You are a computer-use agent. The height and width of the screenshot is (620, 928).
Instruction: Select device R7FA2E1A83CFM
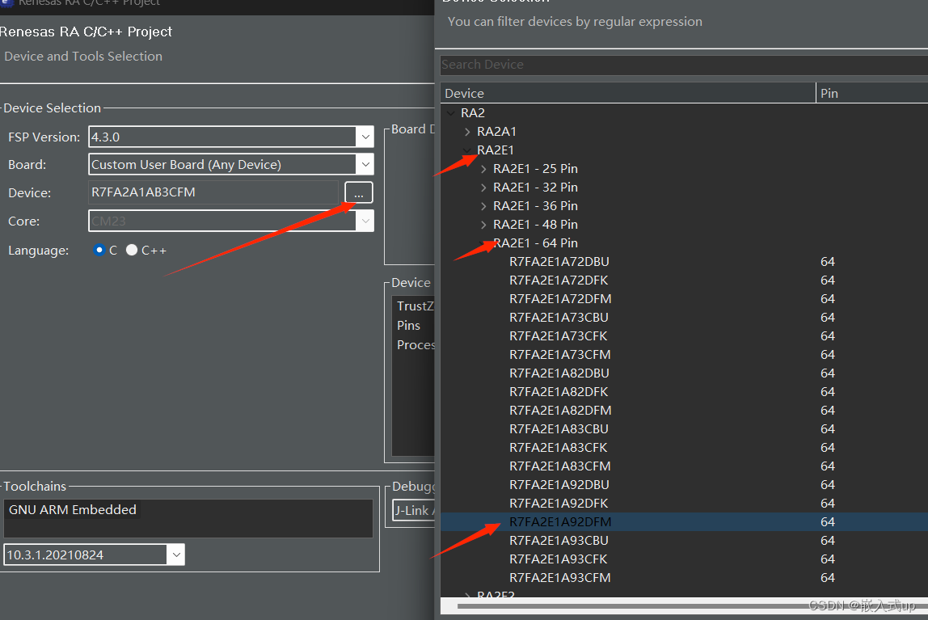coord(560,466)
